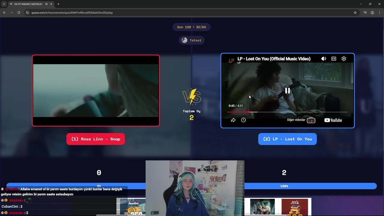Screen dimensions: 384x216
Task: Close the current browser tab
Action: pos(51,4)
